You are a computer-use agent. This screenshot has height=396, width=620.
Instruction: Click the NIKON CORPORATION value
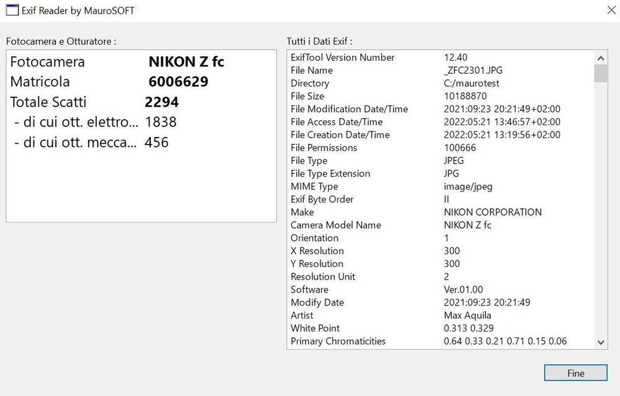pos(493,212)
